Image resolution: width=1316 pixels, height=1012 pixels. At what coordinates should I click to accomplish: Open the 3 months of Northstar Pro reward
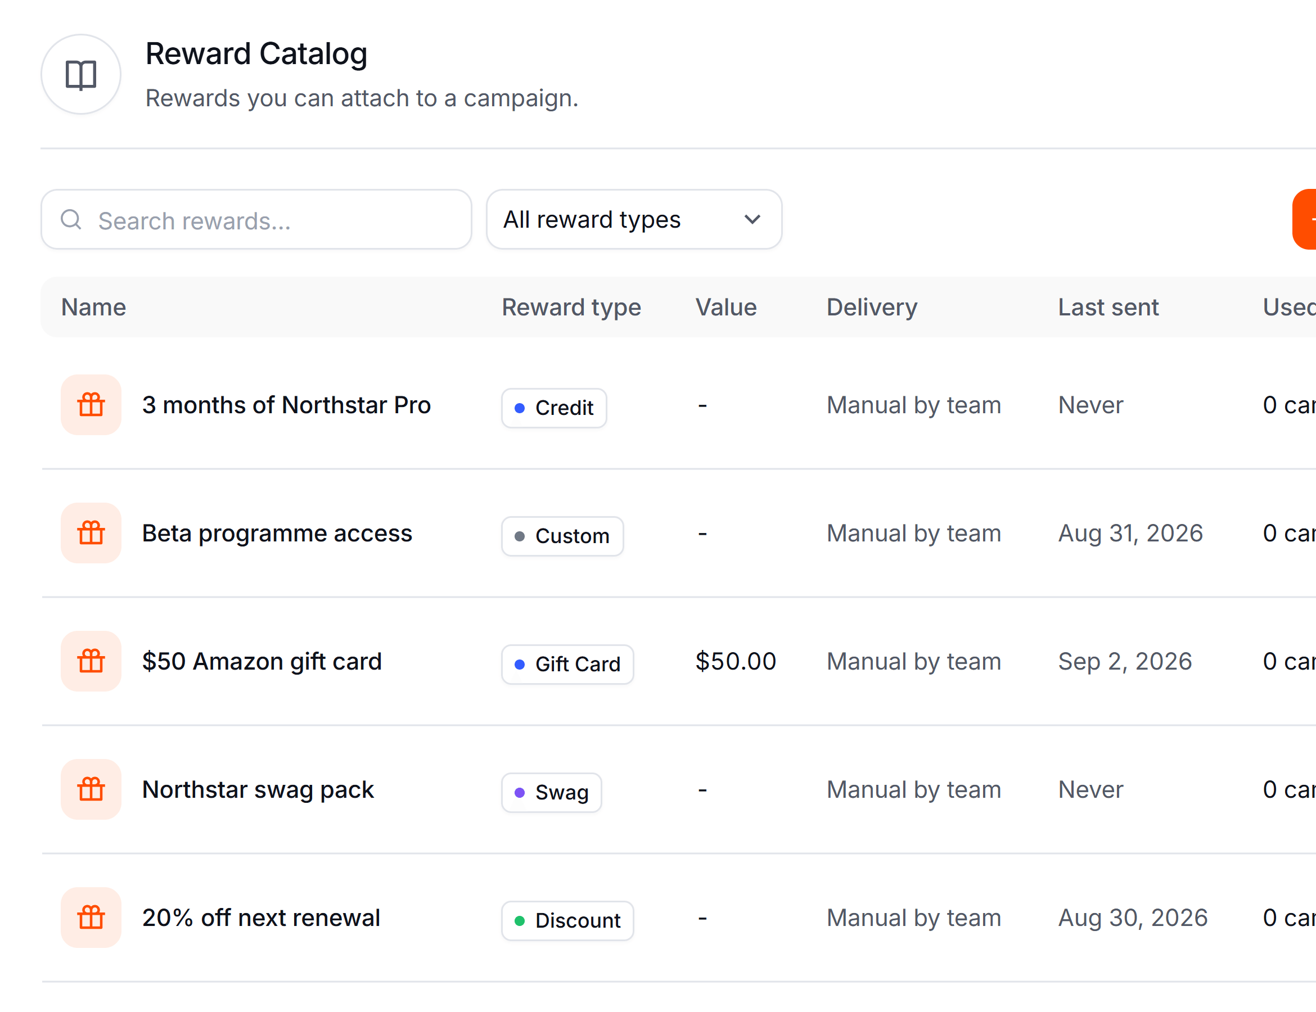point(286,405)
